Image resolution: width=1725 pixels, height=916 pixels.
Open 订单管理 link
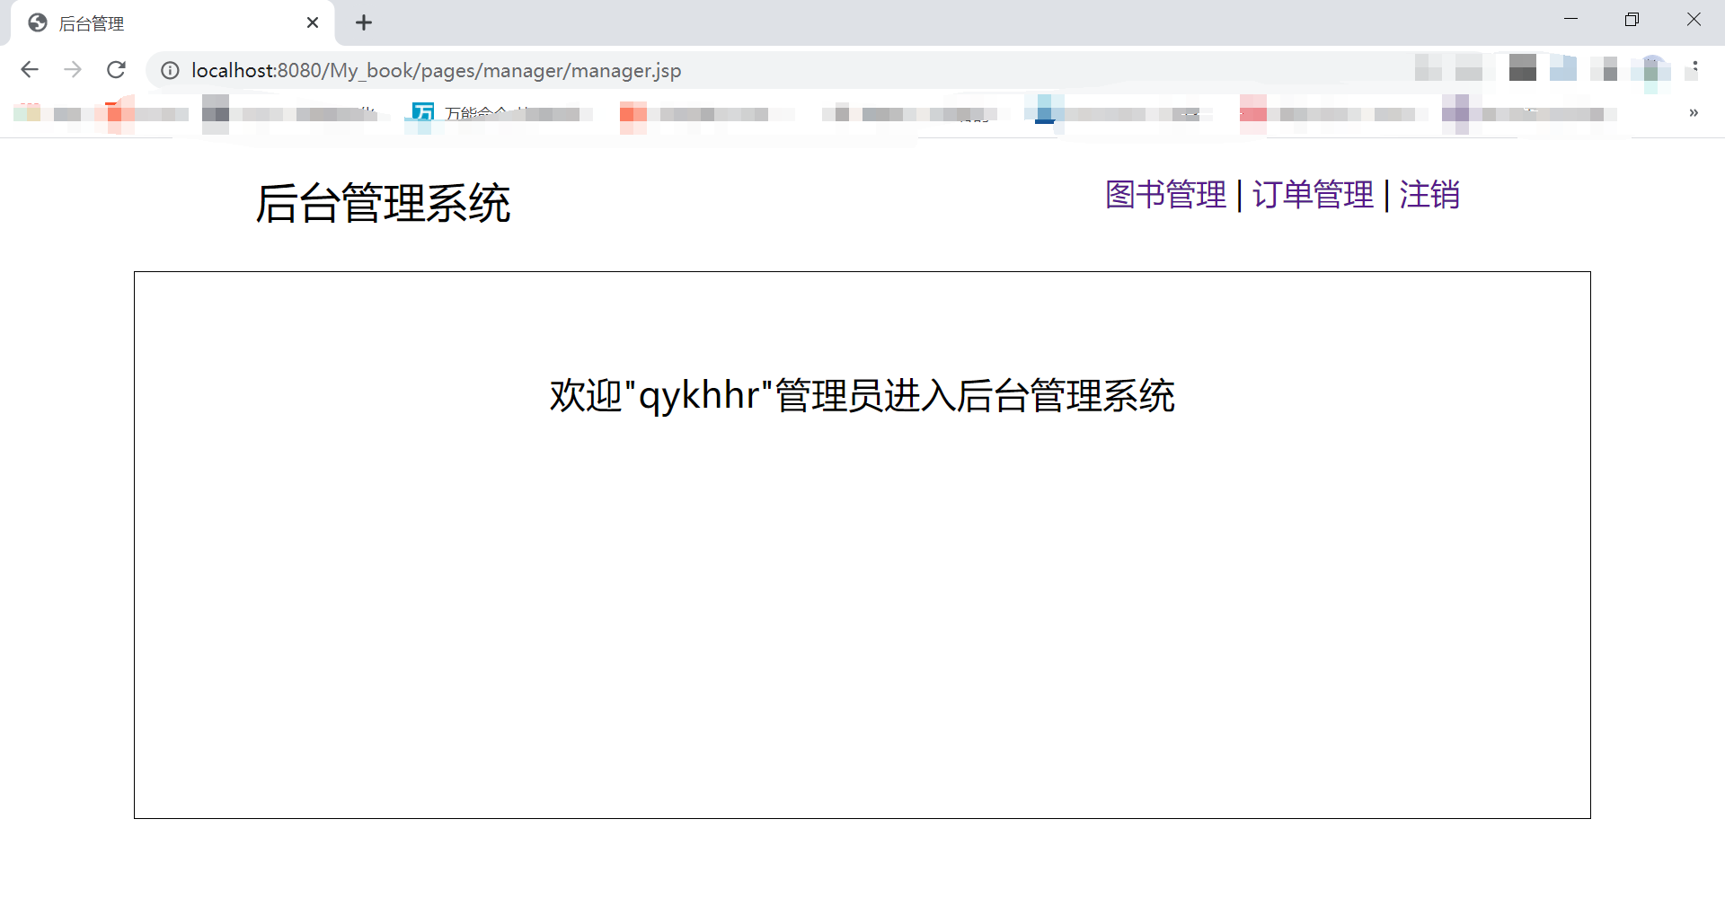click(x=1313, y=195)
